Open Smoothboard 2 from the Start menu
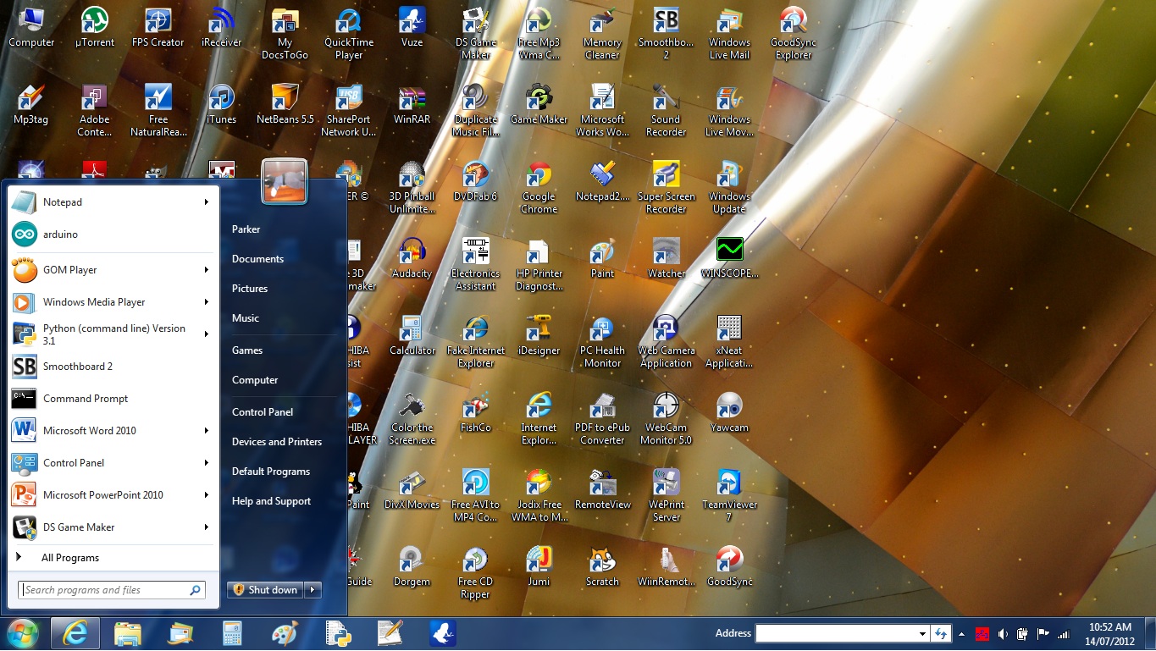This screenshot has height=651, width=1156. [x=112, y=367]
